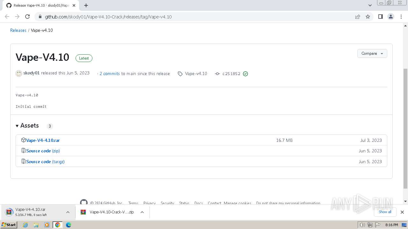Click the Vape-v4.10 tag link
The image size is (408, 229).
coord(196,73)
